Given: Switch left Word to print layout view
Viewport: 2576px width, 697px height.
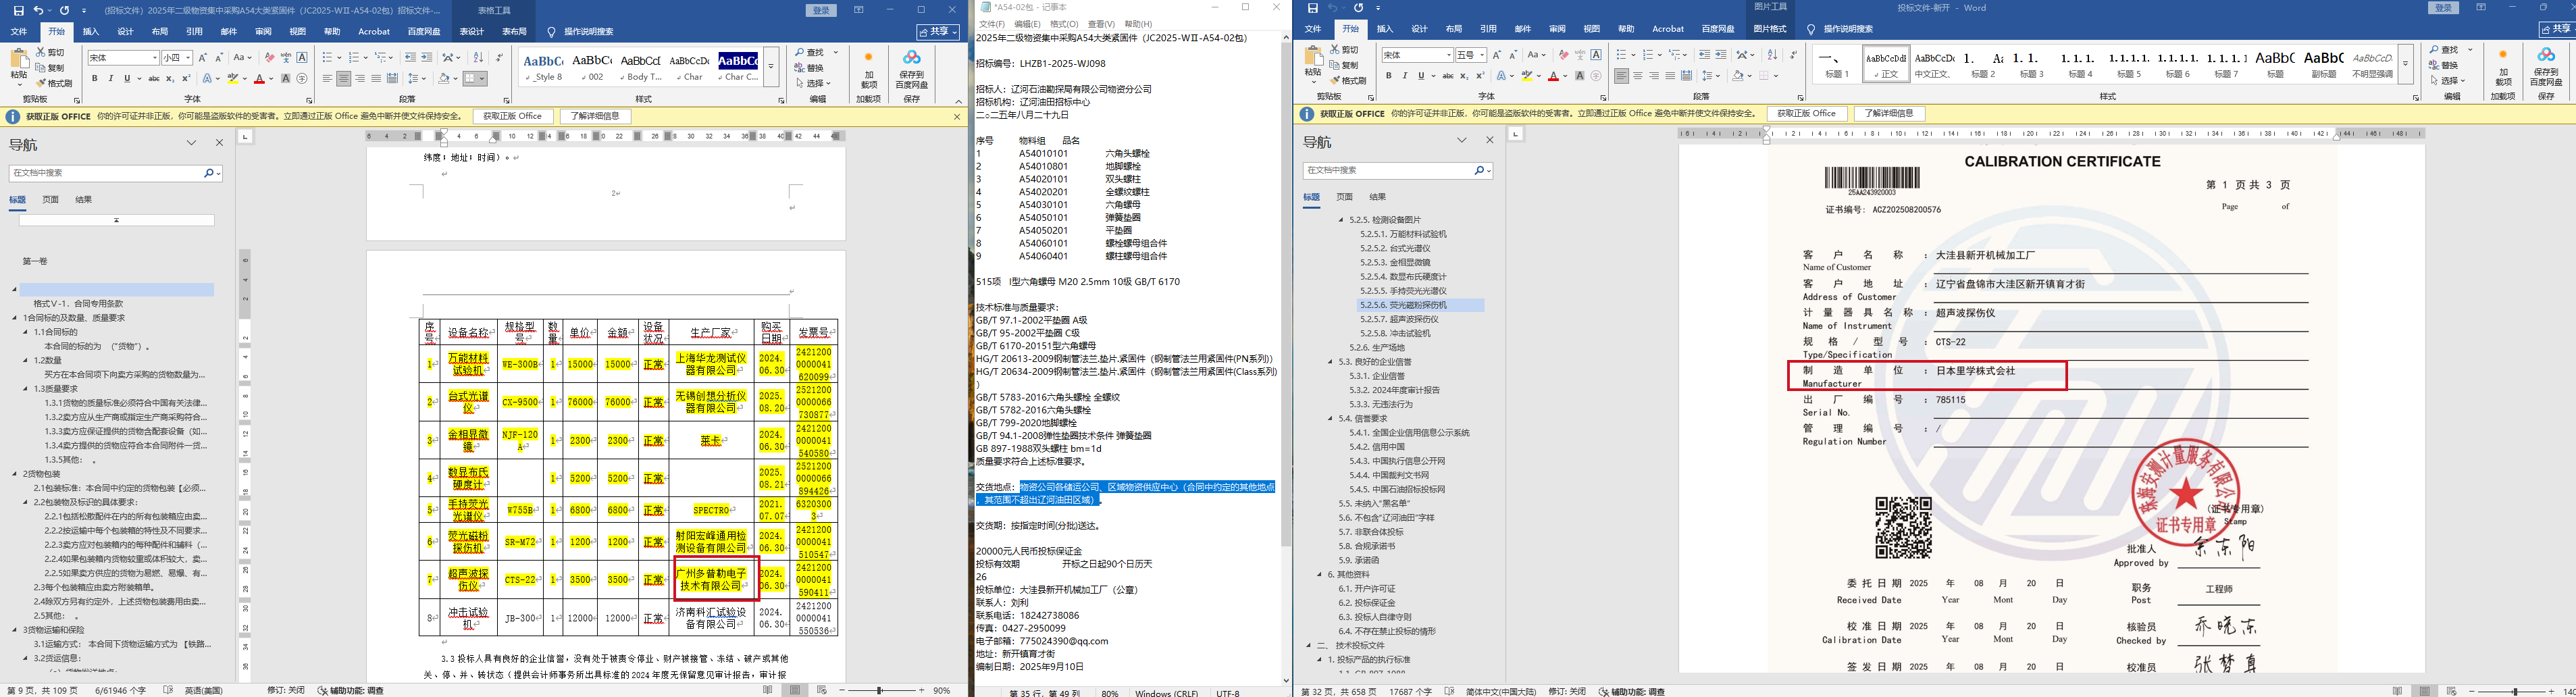Looking at the screenshot, I should pos(796,690).
